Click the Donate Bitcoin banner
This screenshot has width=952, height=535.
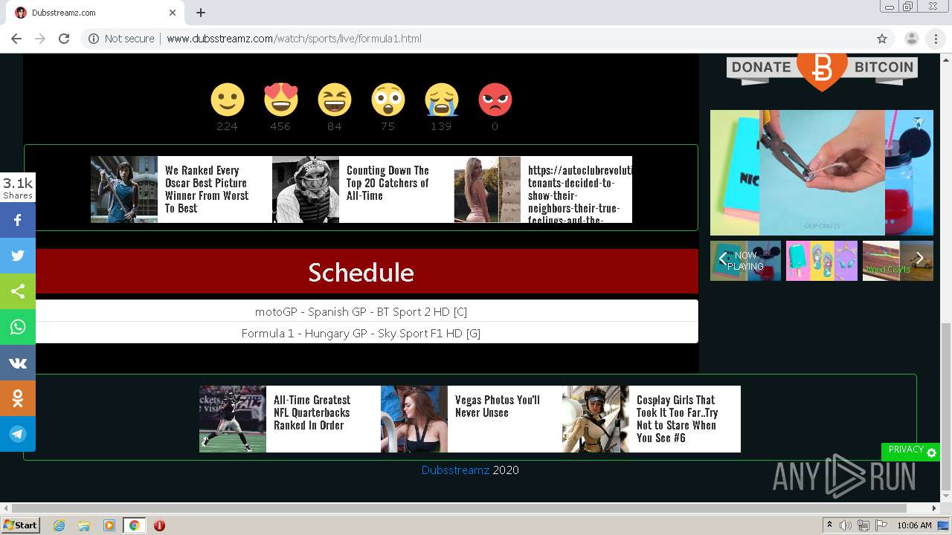tap(822, 71)
